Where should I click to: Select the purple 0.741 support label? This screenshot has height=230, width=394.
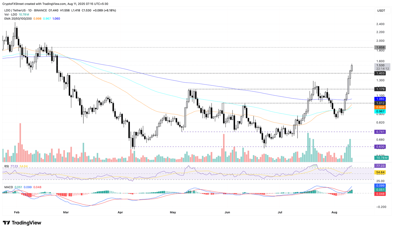(380, 132)
